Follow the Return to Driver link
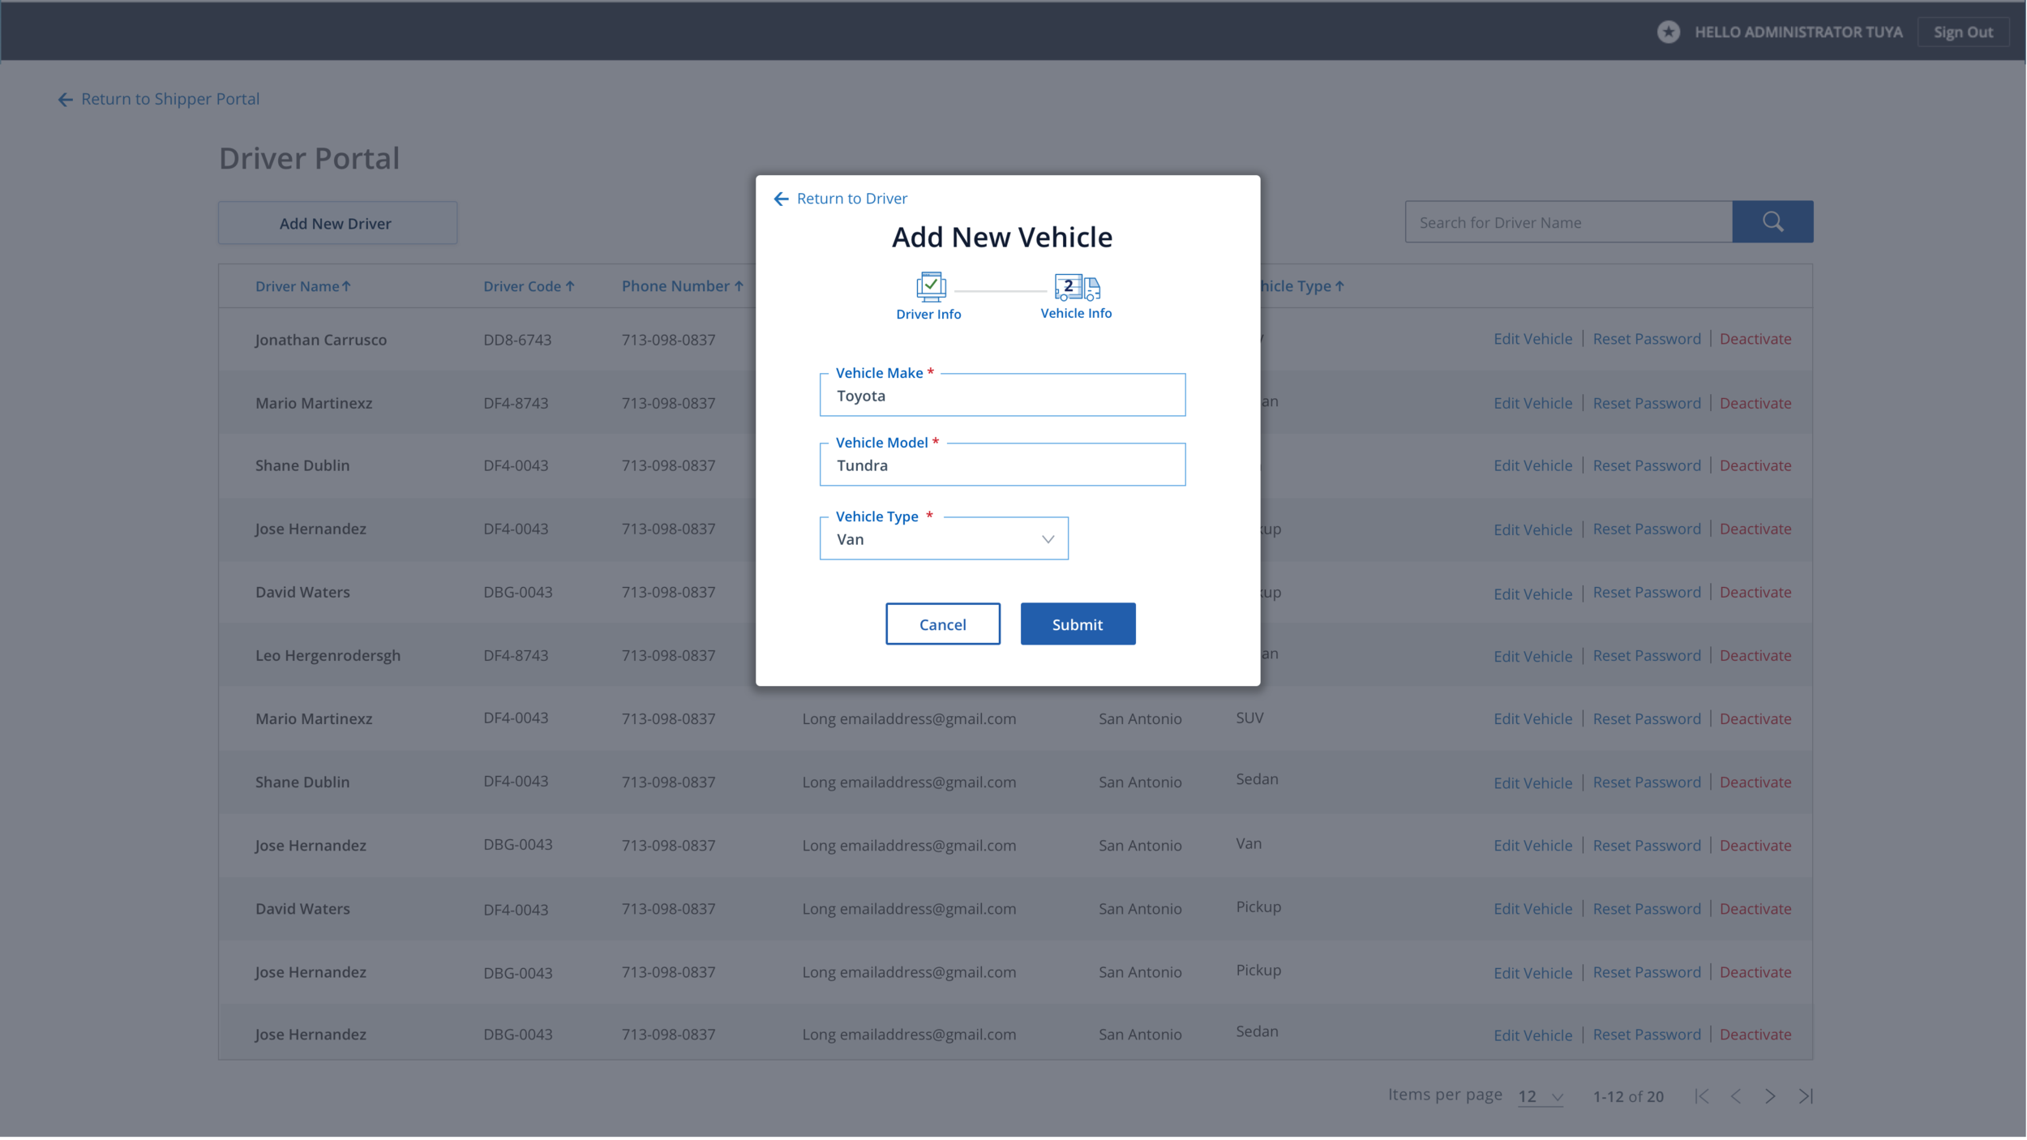The width and height of the screenshot is (2027, 1140). (852, 199)
